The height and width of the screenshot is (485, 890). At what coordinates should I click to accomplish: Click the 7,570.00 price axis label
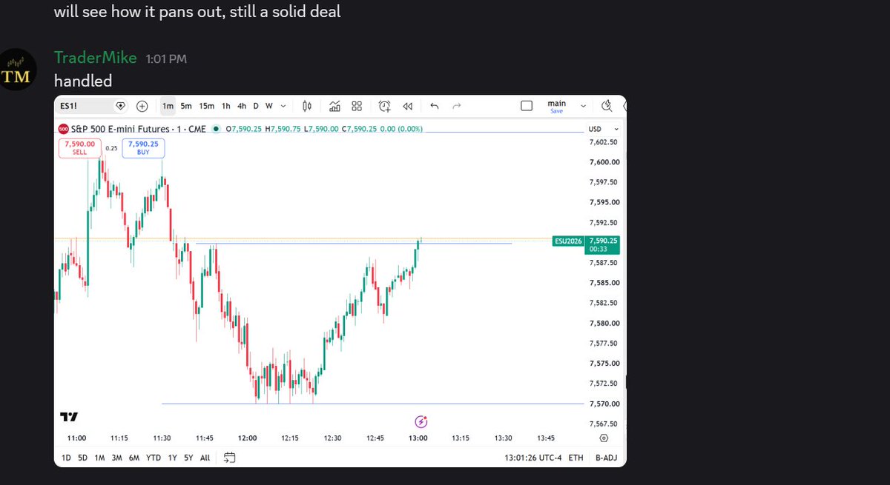pyautogui.click(x=604, y=404)
